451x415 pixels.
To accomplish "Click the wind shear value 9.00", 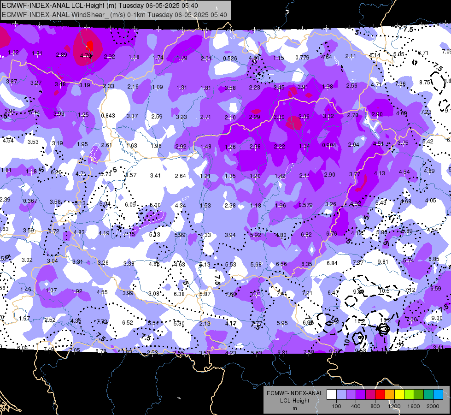I will coord(437,318).
